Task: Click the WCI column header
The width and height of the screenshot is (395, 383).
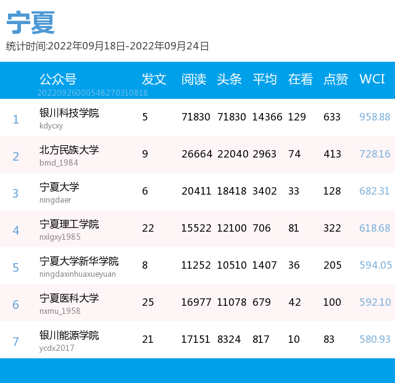Action: [372, 79]
